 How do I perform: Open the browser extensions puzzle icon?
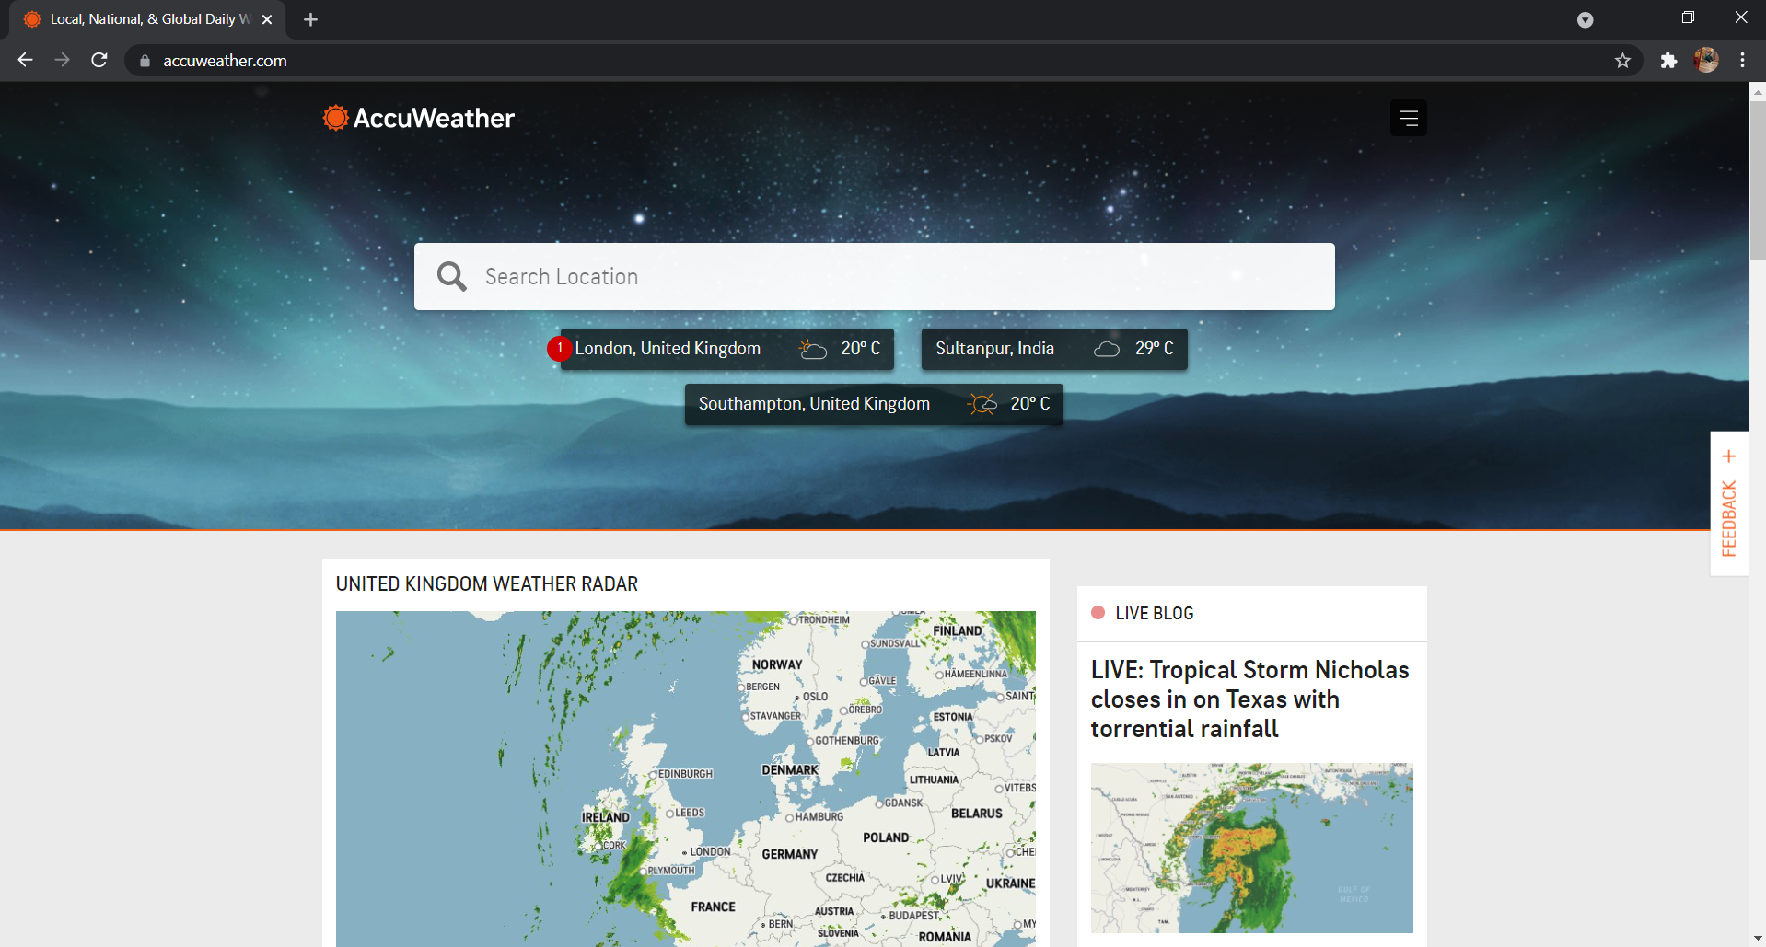1668,61
